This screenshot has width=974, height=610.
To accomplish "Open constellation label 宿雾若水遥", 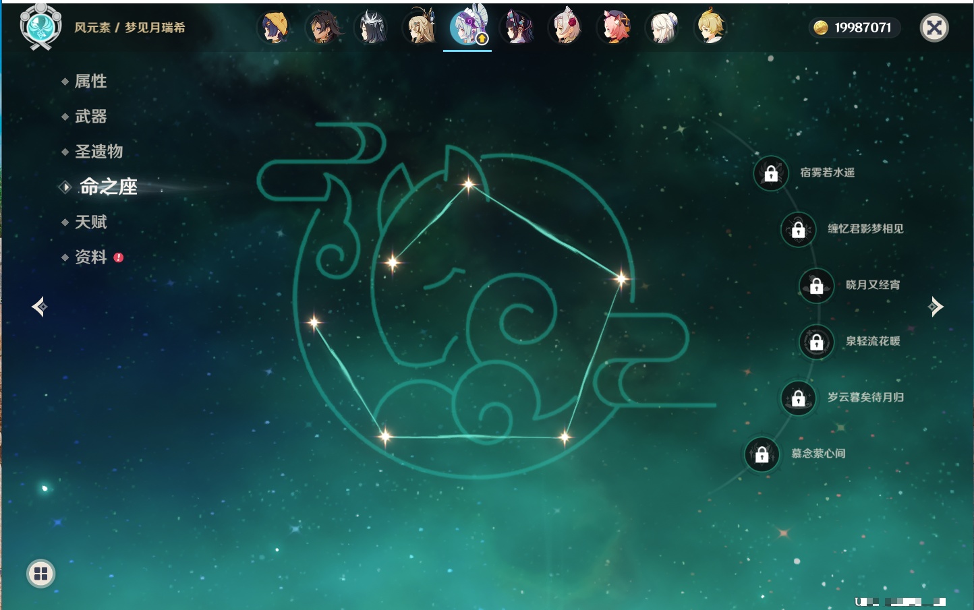I will (828, 173).
